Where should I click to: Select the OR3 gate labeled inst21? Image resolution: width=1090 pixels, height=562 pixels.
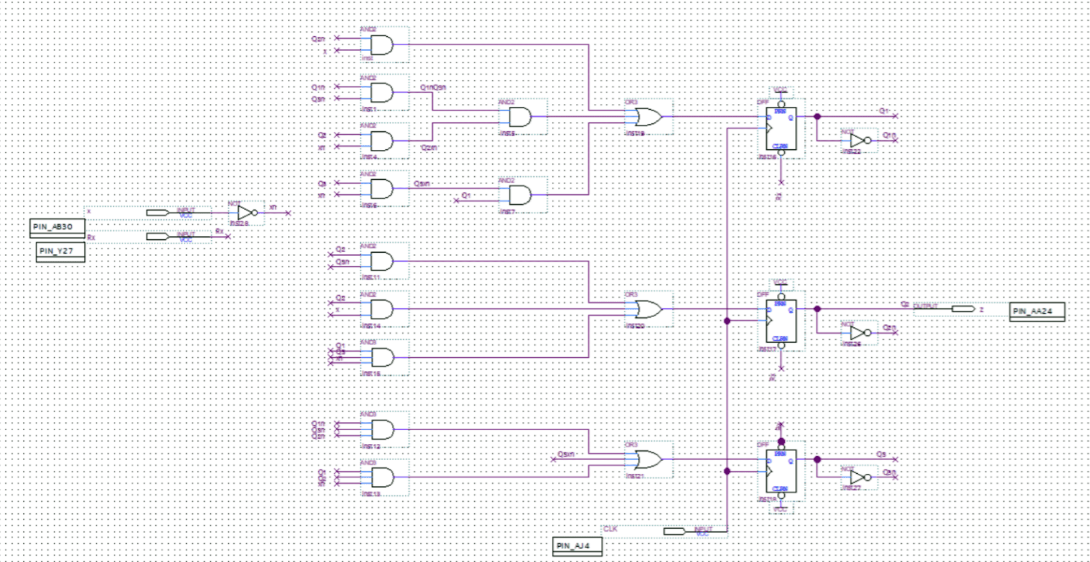(x=648, y=460)
